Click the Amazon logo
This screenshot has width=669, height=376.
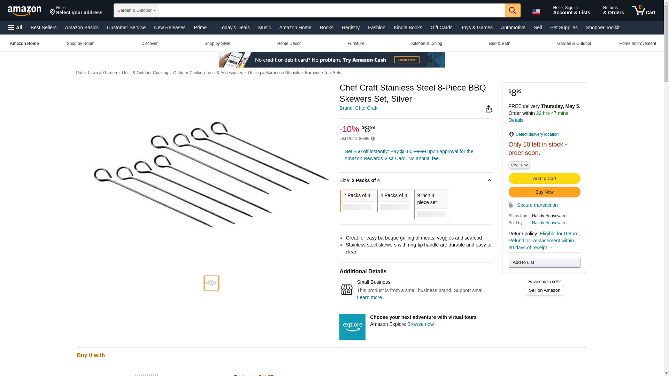[x=24, y=11]
